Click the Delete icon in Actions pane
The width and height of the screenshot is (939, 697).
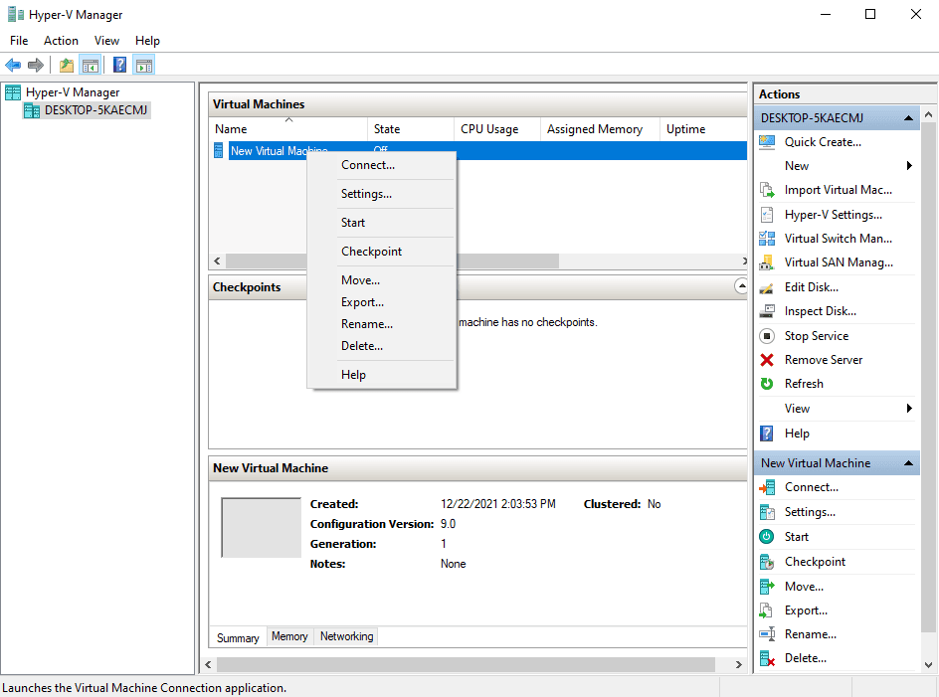click(767, 658)
